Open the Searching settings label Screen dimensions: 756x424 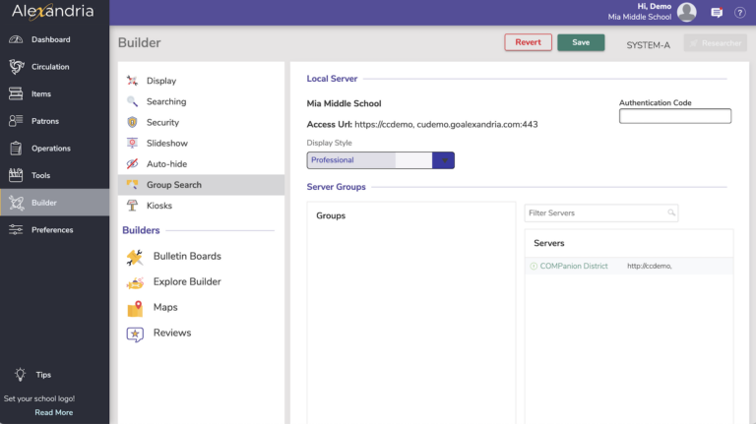pyautogui.click(x=166, y=101)
